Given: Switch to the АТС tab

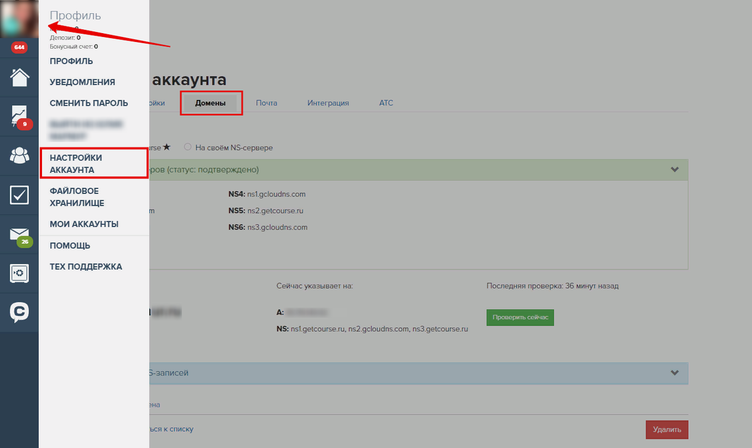Looking at the screenshot, I should tap(386, 103).
